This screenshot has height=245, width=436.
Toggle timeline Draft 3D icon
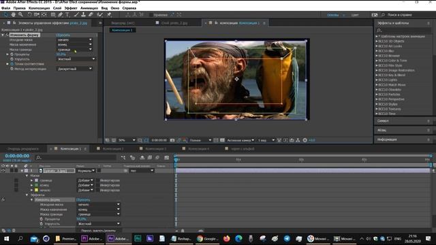tap(132, 158)
